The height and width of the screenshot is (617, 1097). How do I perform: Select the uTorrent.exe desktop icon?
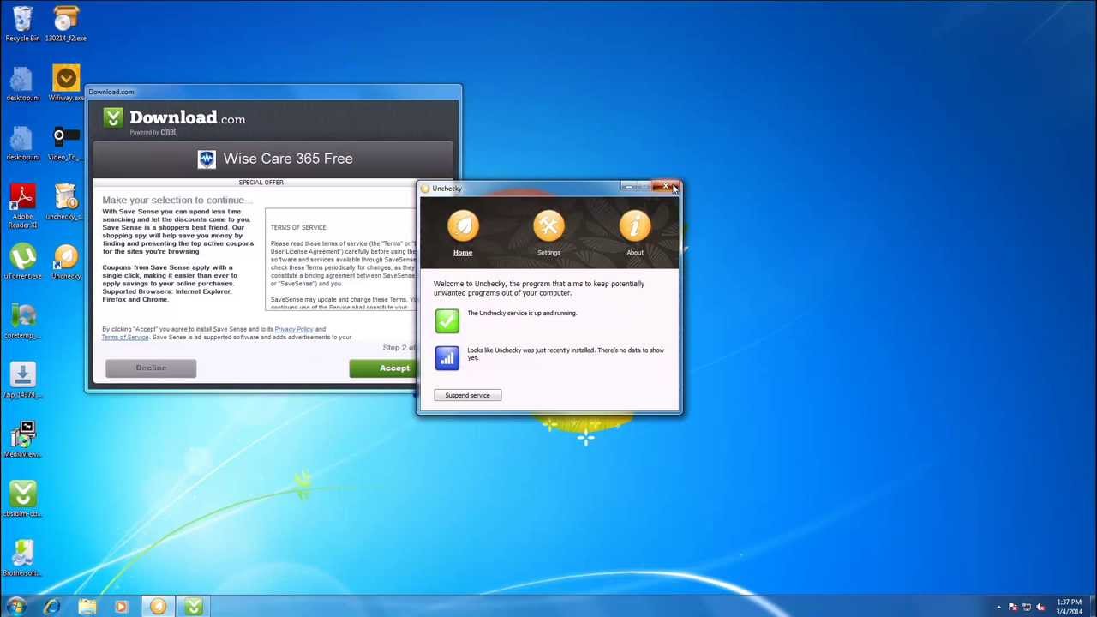tap(22, 261)
